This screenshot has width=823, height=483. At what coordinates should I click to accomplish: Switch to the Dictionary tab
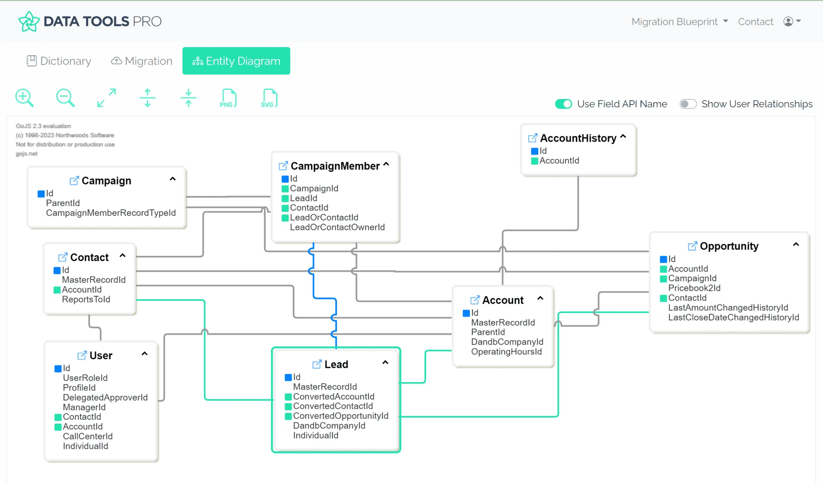[58, 61]
